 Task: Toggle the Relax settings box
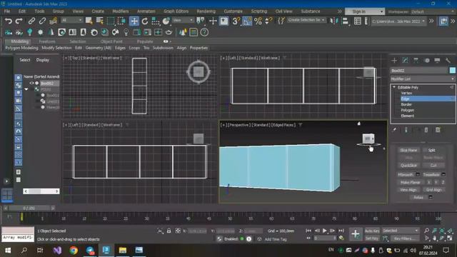(x=430, y=197)
